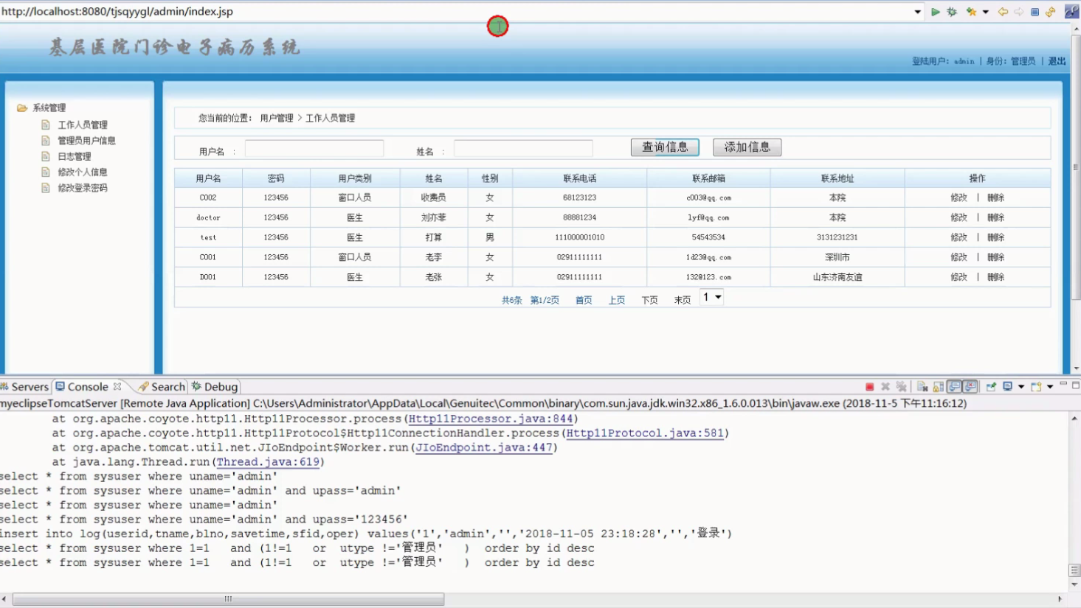Click the 查询信息 button
The height and width of the screenshot is (608, 1081).
tap(665, 147)
